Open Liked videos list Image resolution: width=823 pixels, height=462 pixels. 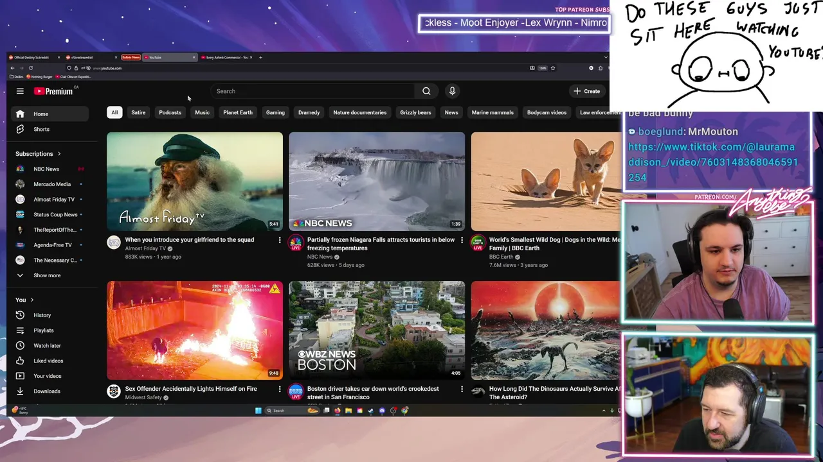(50, 361)
